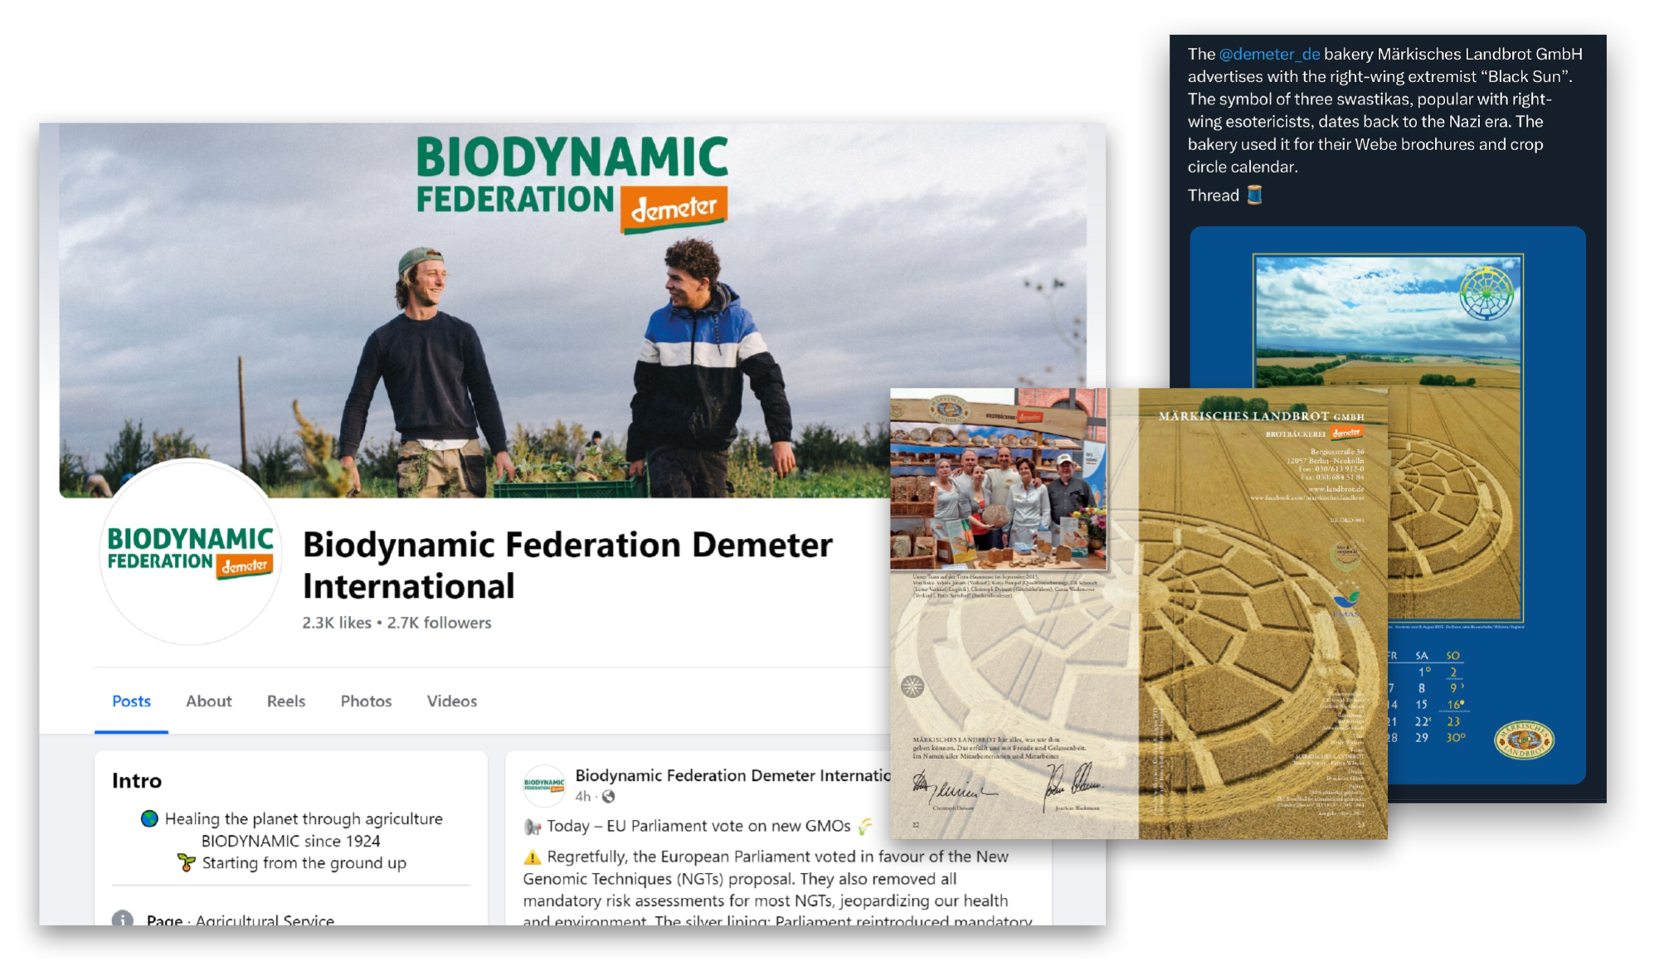This screenshot has width=1659, height=965.
Task: Click the 2.3K likes count
Action: tap(337, 623)
